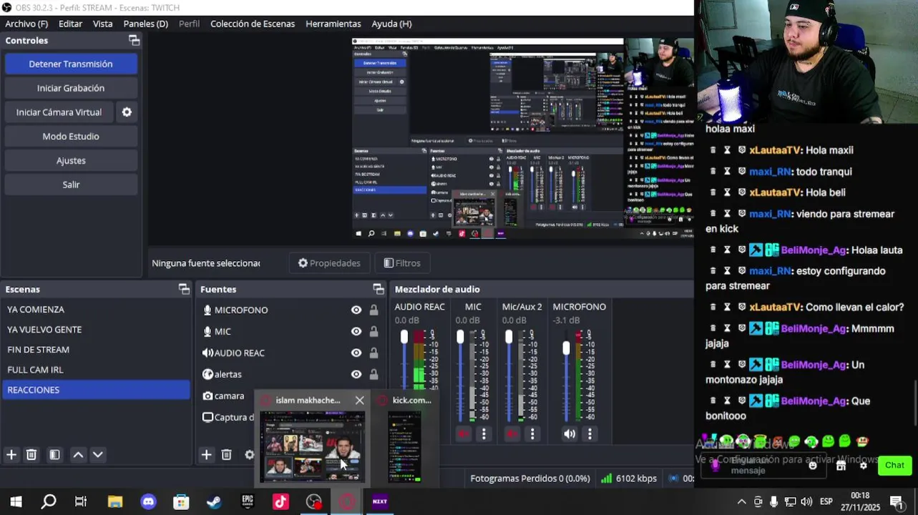Pop out the Fuentes dock panel
918x515 pixels.
point(379,289)
